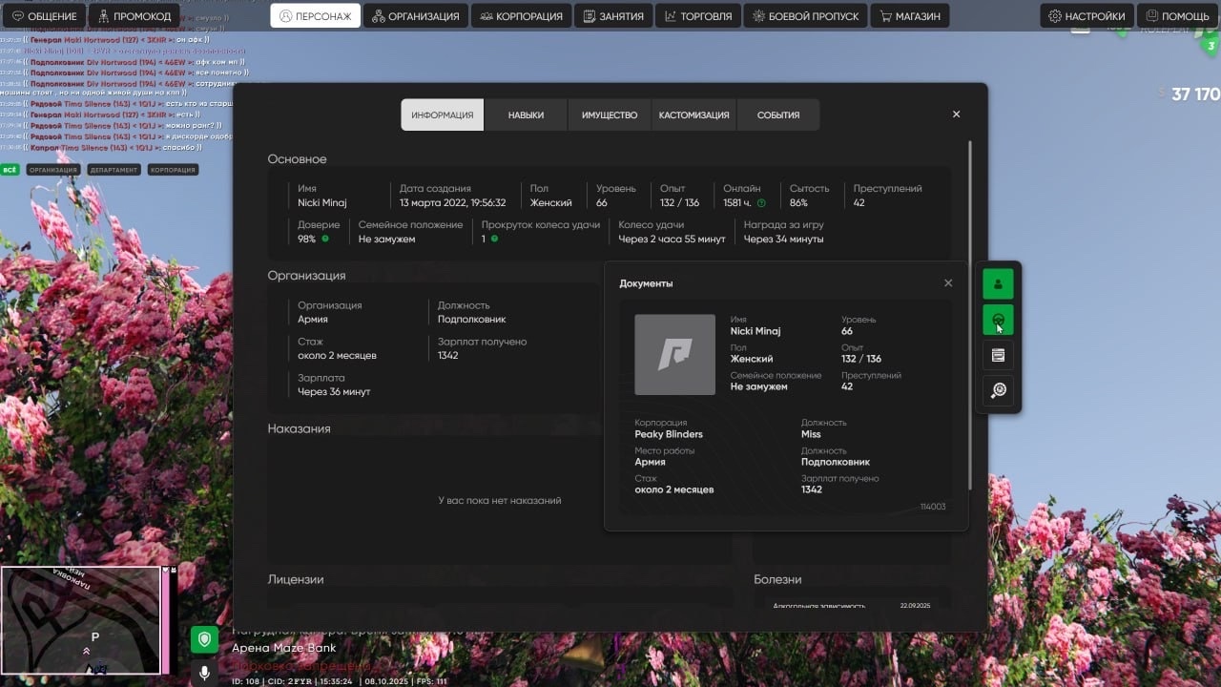Click the gear icon on Настройки
This screenshot has height=687, width=1221.
click(x=1055, y=16)
